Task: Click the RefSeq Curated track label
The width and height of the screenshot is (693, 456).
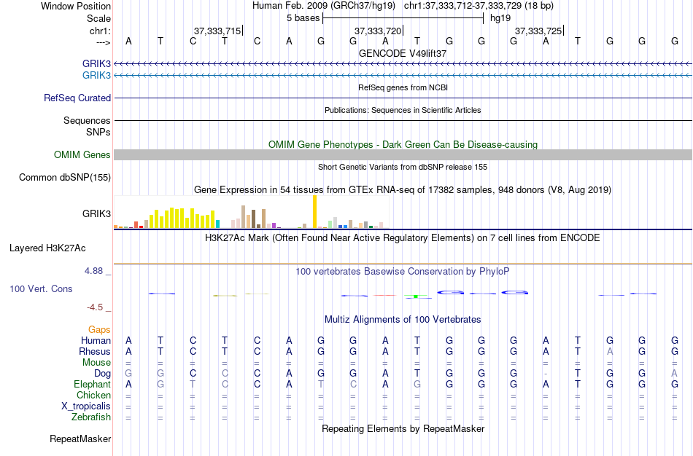Action: [77, 98]
